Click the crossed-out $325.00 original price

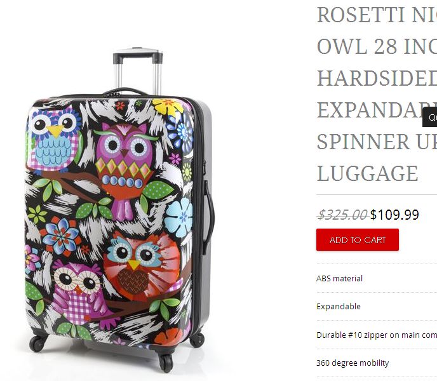pyautogui.click(x=343, y=215)
